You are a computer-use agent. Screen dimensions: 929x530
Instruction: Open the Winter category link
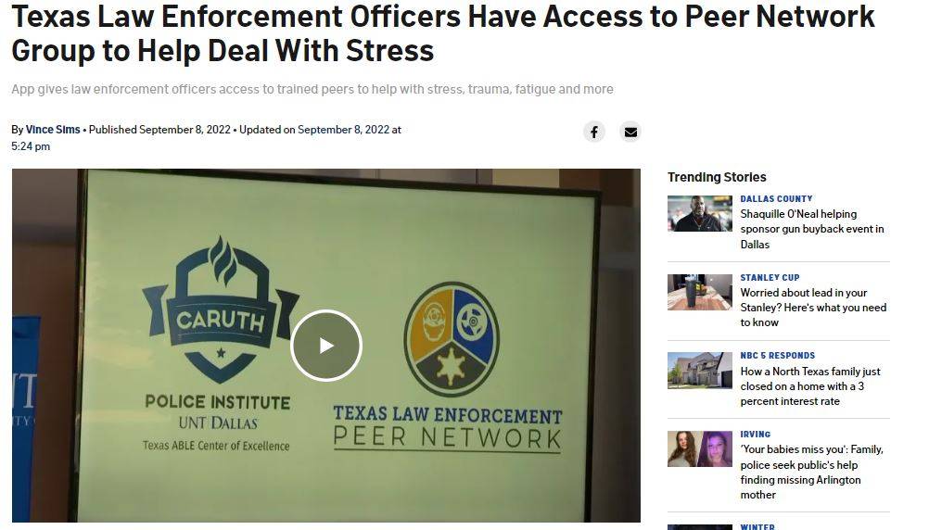click(757, 526)
